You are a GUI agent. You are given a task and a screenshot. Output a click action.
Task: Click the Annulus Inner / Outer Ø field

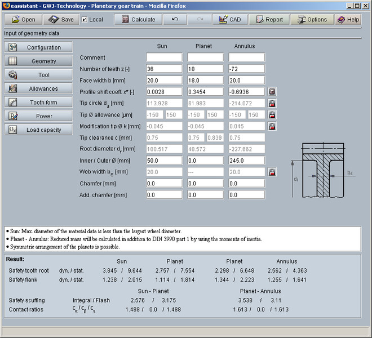point(246,161)
